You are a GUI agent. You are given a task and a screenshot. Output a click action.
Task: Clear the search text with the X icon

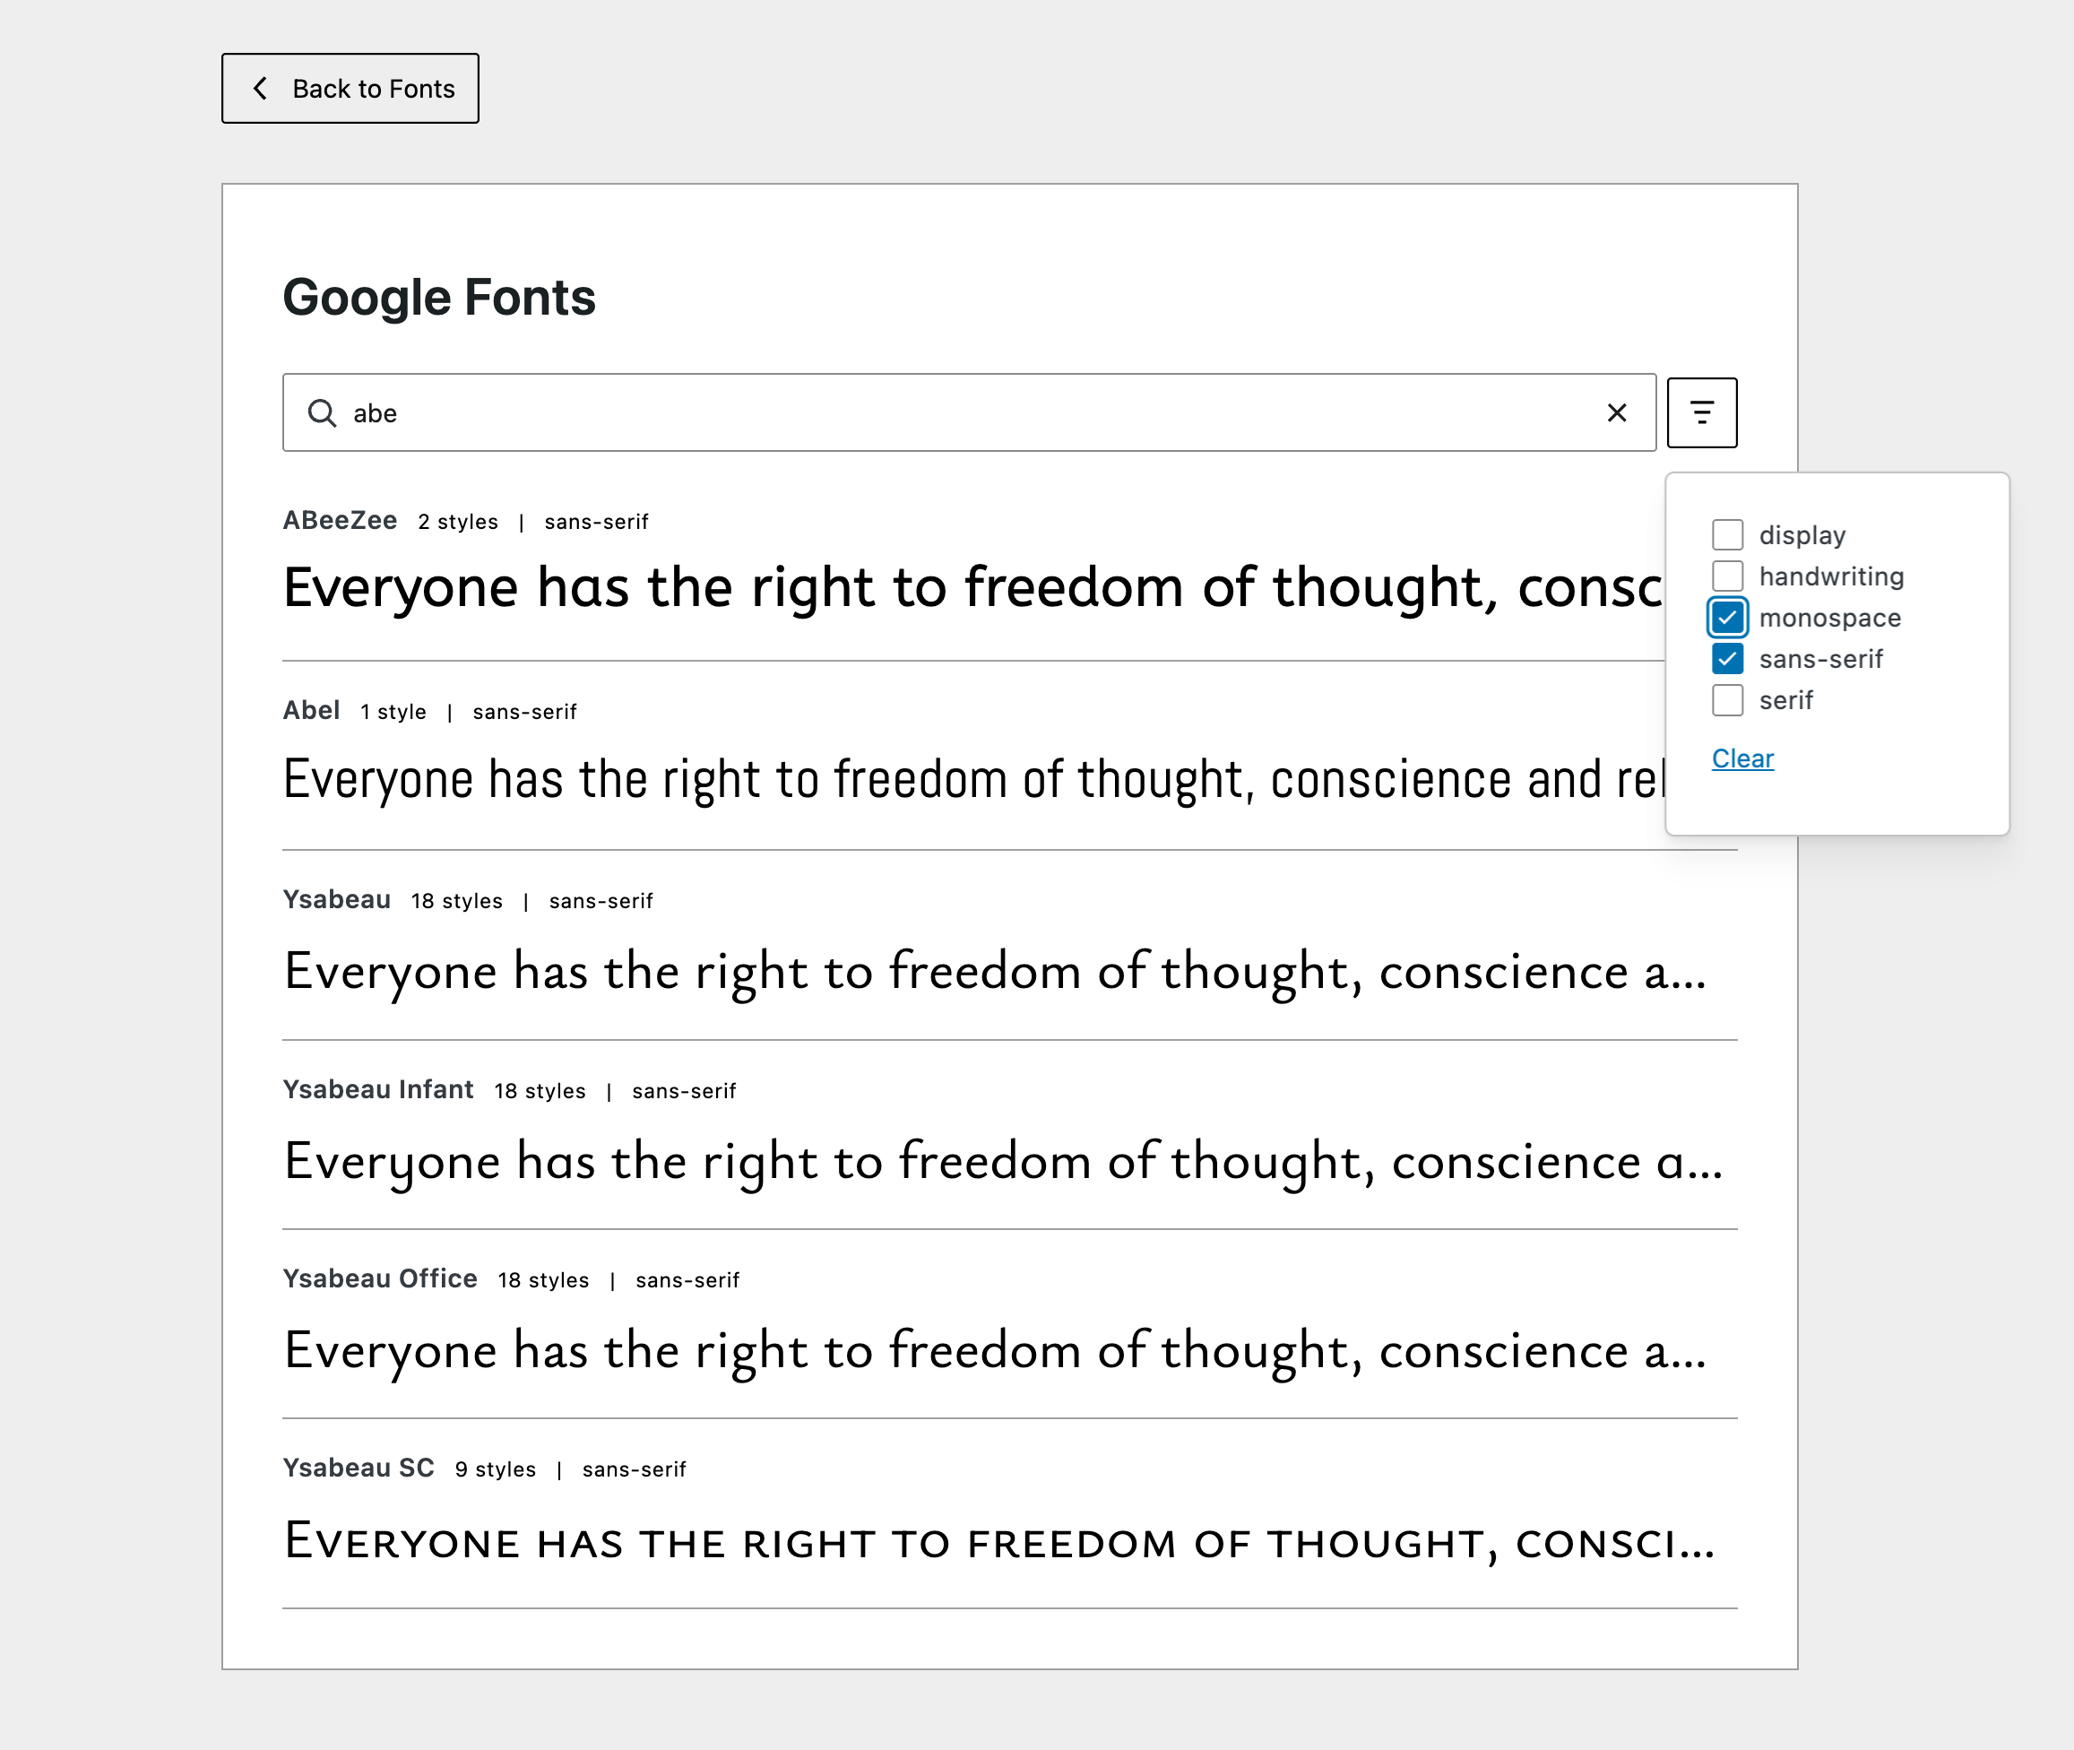pos(1617,412)
